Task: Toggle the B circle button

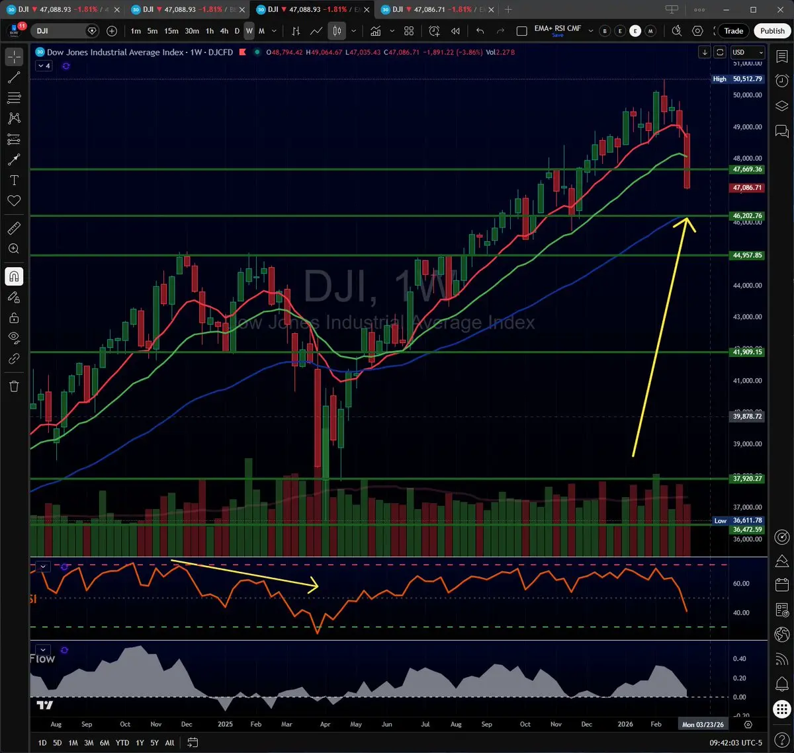Action: (x=604, y=31)
